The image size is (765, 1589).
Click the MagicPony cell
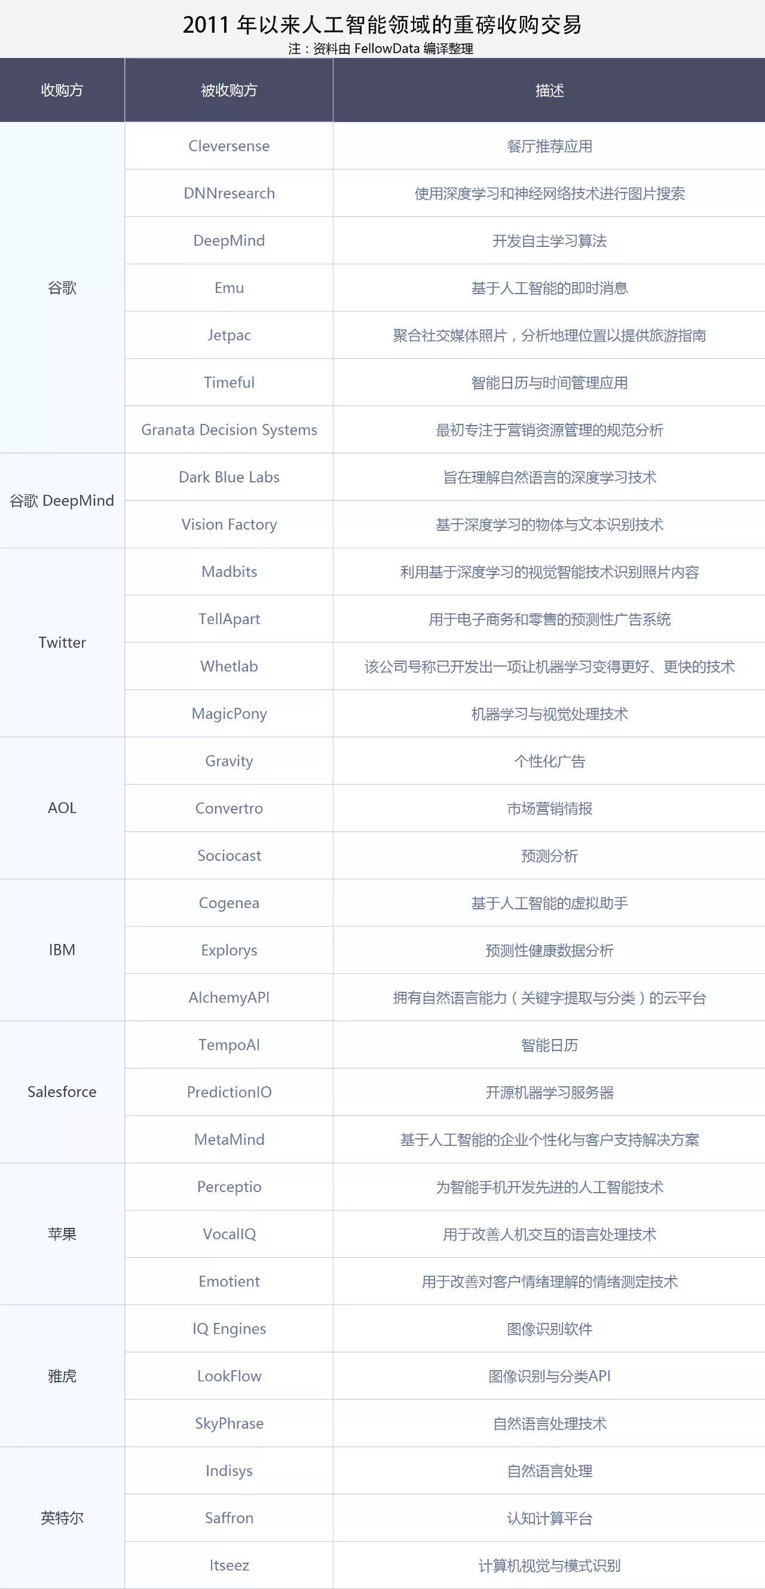point(229,714)
